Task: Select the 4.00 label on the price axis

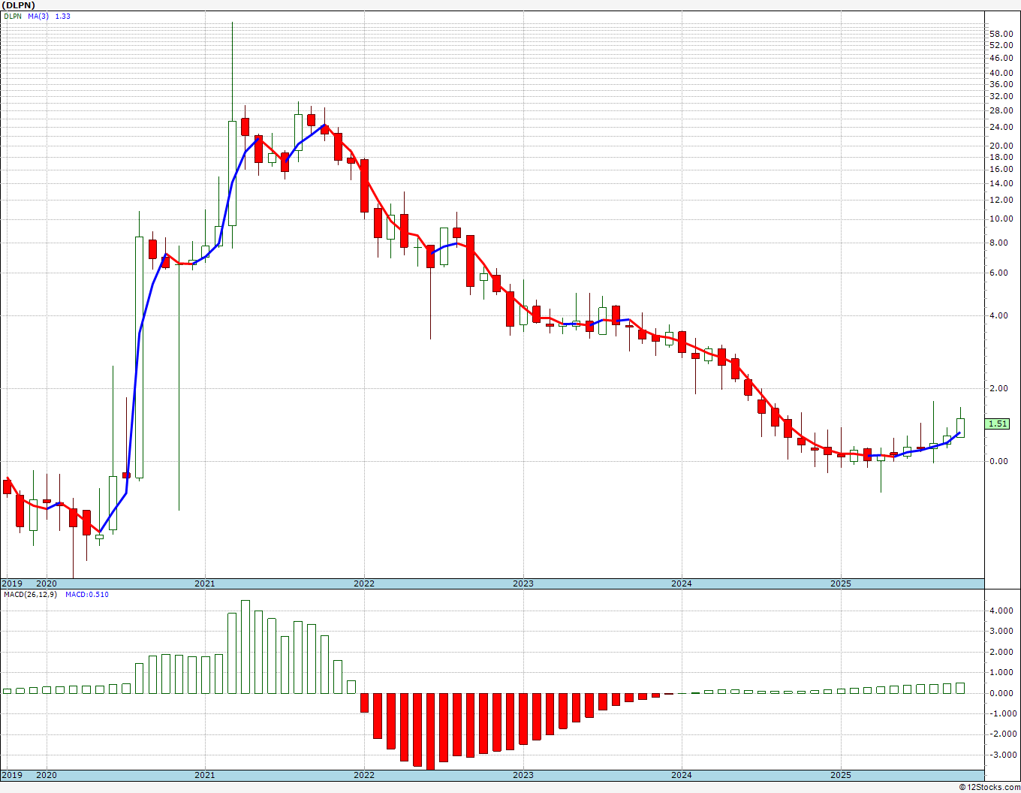Action: (x=998, y=315)
